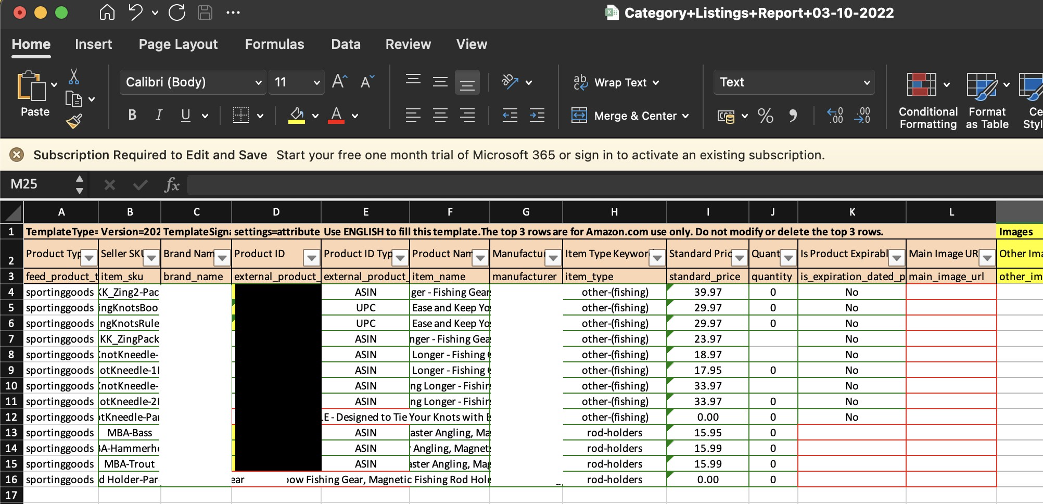Image resolution: width=1043 pixels, height=504 pixels.
Task: Switch to the Formulas tab
Action: tap(274, 44)
